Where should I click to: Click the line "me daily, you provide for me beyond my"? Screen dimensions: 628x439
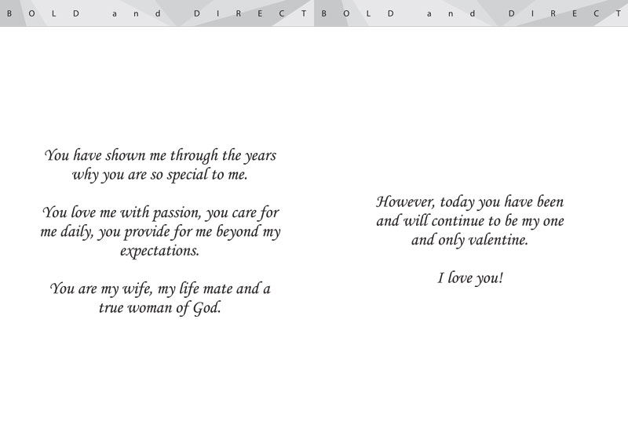point(160,232)
